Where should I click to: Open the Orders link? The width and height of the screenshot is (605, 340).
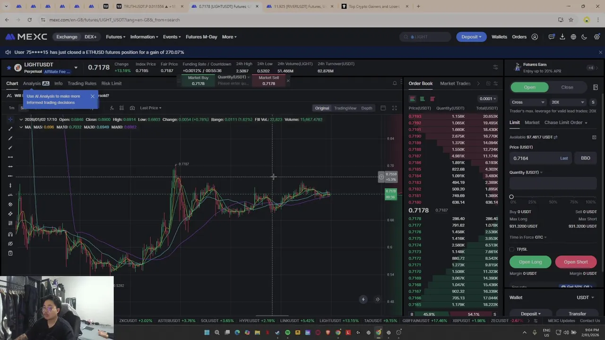[519, 37]
